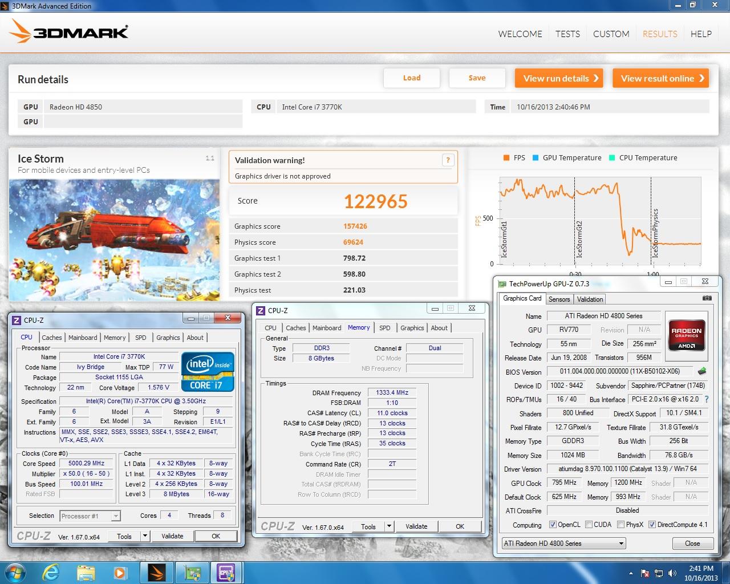The height and width of the screenshot is (584, 730).
Task: Click the network icon in the system tray
Action: click(658, 573)
